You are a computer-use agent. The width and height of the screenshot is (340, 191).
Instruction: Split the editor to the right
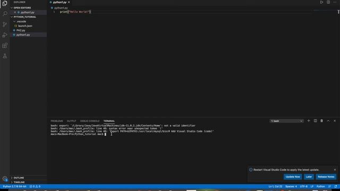(328, 2)
